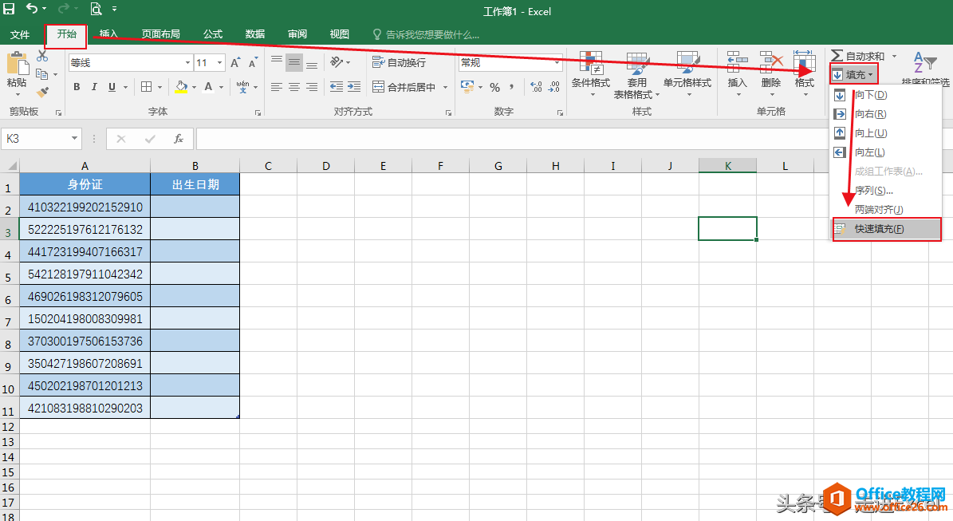This screenshot has width=953, height=521.
Task: Decrease font size with small A icon
Action: point(253,62)
